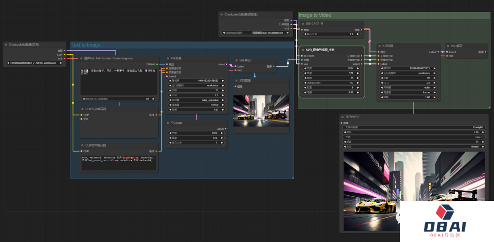Screen dimensions: 494x242
Task: Select the Image to Video group title
Action: (x=315, y=15)
